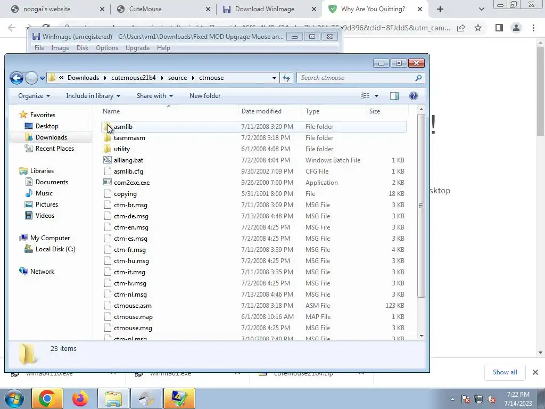Select the com2exe.exe application icon
Image resolution: width=545 pixels, height=409 pixels.
(x=108, y=182)
